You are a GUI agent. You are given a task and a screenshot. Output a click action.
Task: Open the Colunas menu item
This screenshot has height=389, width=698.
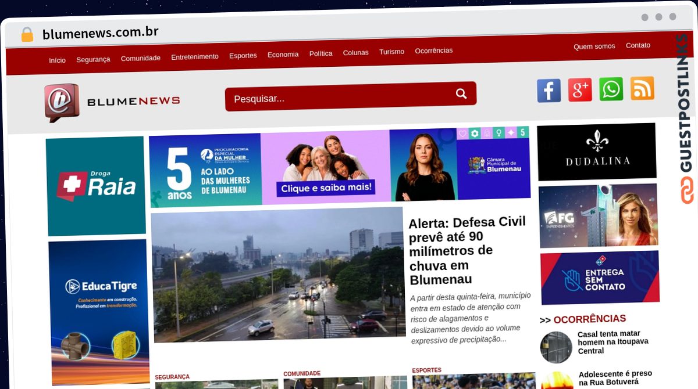coord(356,53)
